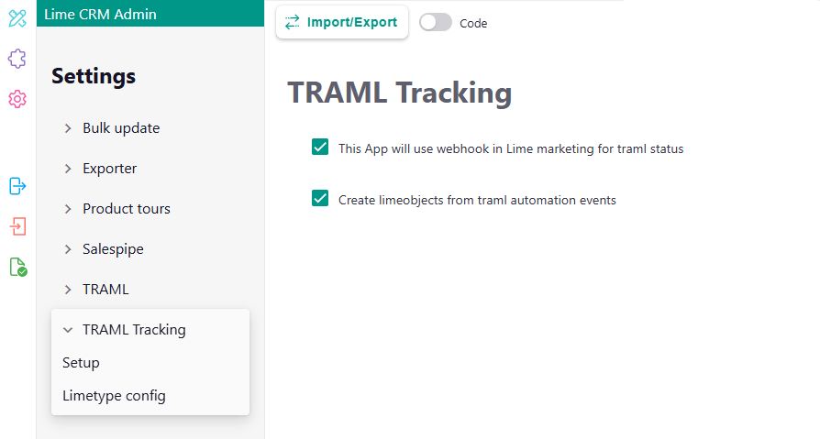The height and width of the screenshot is (439, 820).
Task: Click the Import/Export button label
Action: [352, 22]
